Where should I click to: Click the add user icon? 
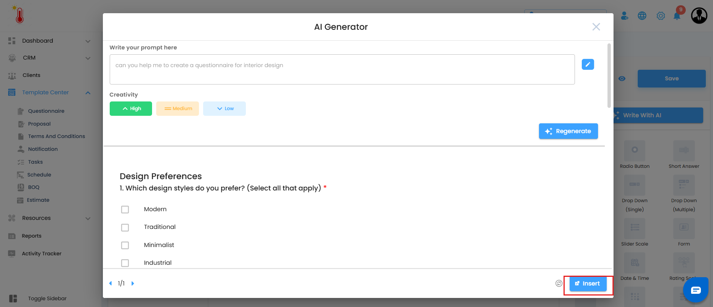624,16
